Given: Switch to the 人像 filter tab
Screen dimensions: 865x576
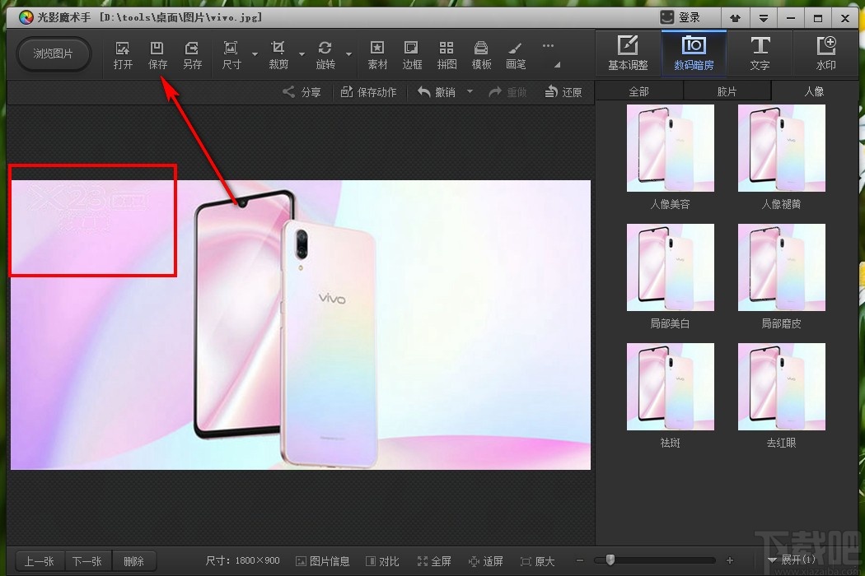Looking at the screenshot, I should click(x=814, y=91).
